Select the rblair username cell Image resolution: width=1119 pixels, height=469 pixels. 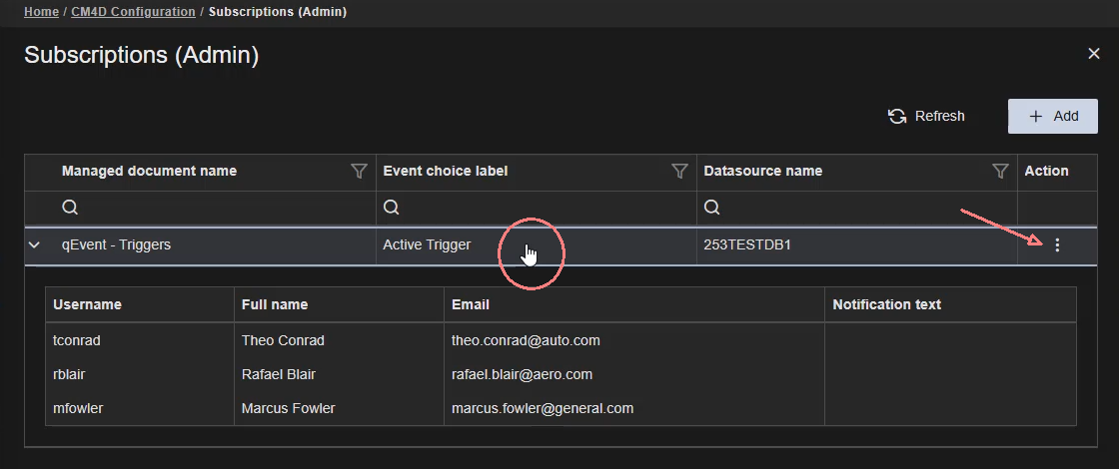click(71, 374)
